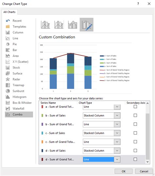
Task: Open chart type dropdown for c - Sum of Grand Total
Action: coord(117,142)
